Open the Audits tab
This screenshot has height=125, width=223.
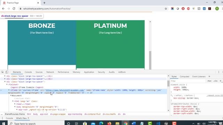(x=111, y=72)
